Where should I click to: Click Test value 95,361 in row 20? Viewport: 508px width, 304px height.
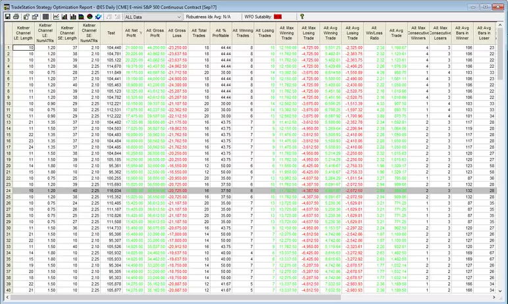click(111, 166)
